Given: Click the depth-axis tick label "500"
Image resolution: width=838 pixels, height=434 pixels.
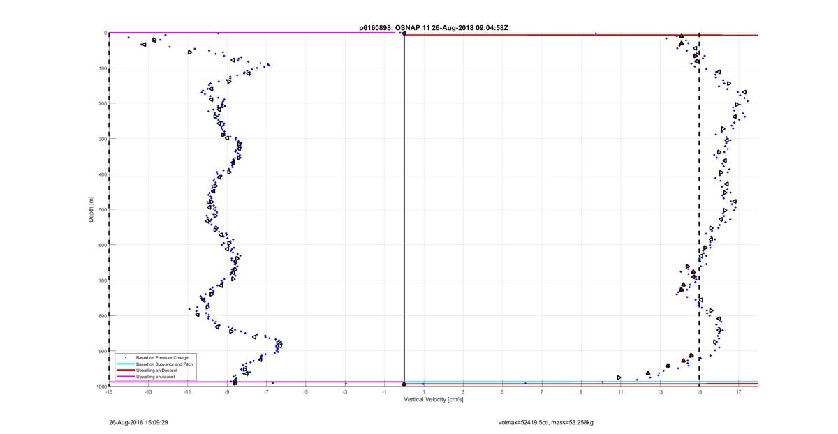Looking at the screenshot, I should click(102, 209).
